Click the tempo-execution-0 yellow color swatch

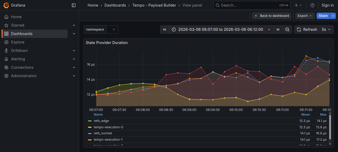pyautogui.click(x=90, y=127)
